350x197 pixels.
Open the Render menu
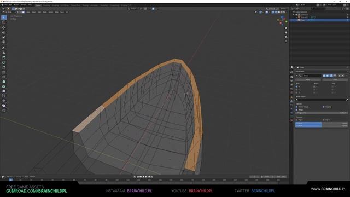coord(16,5)
